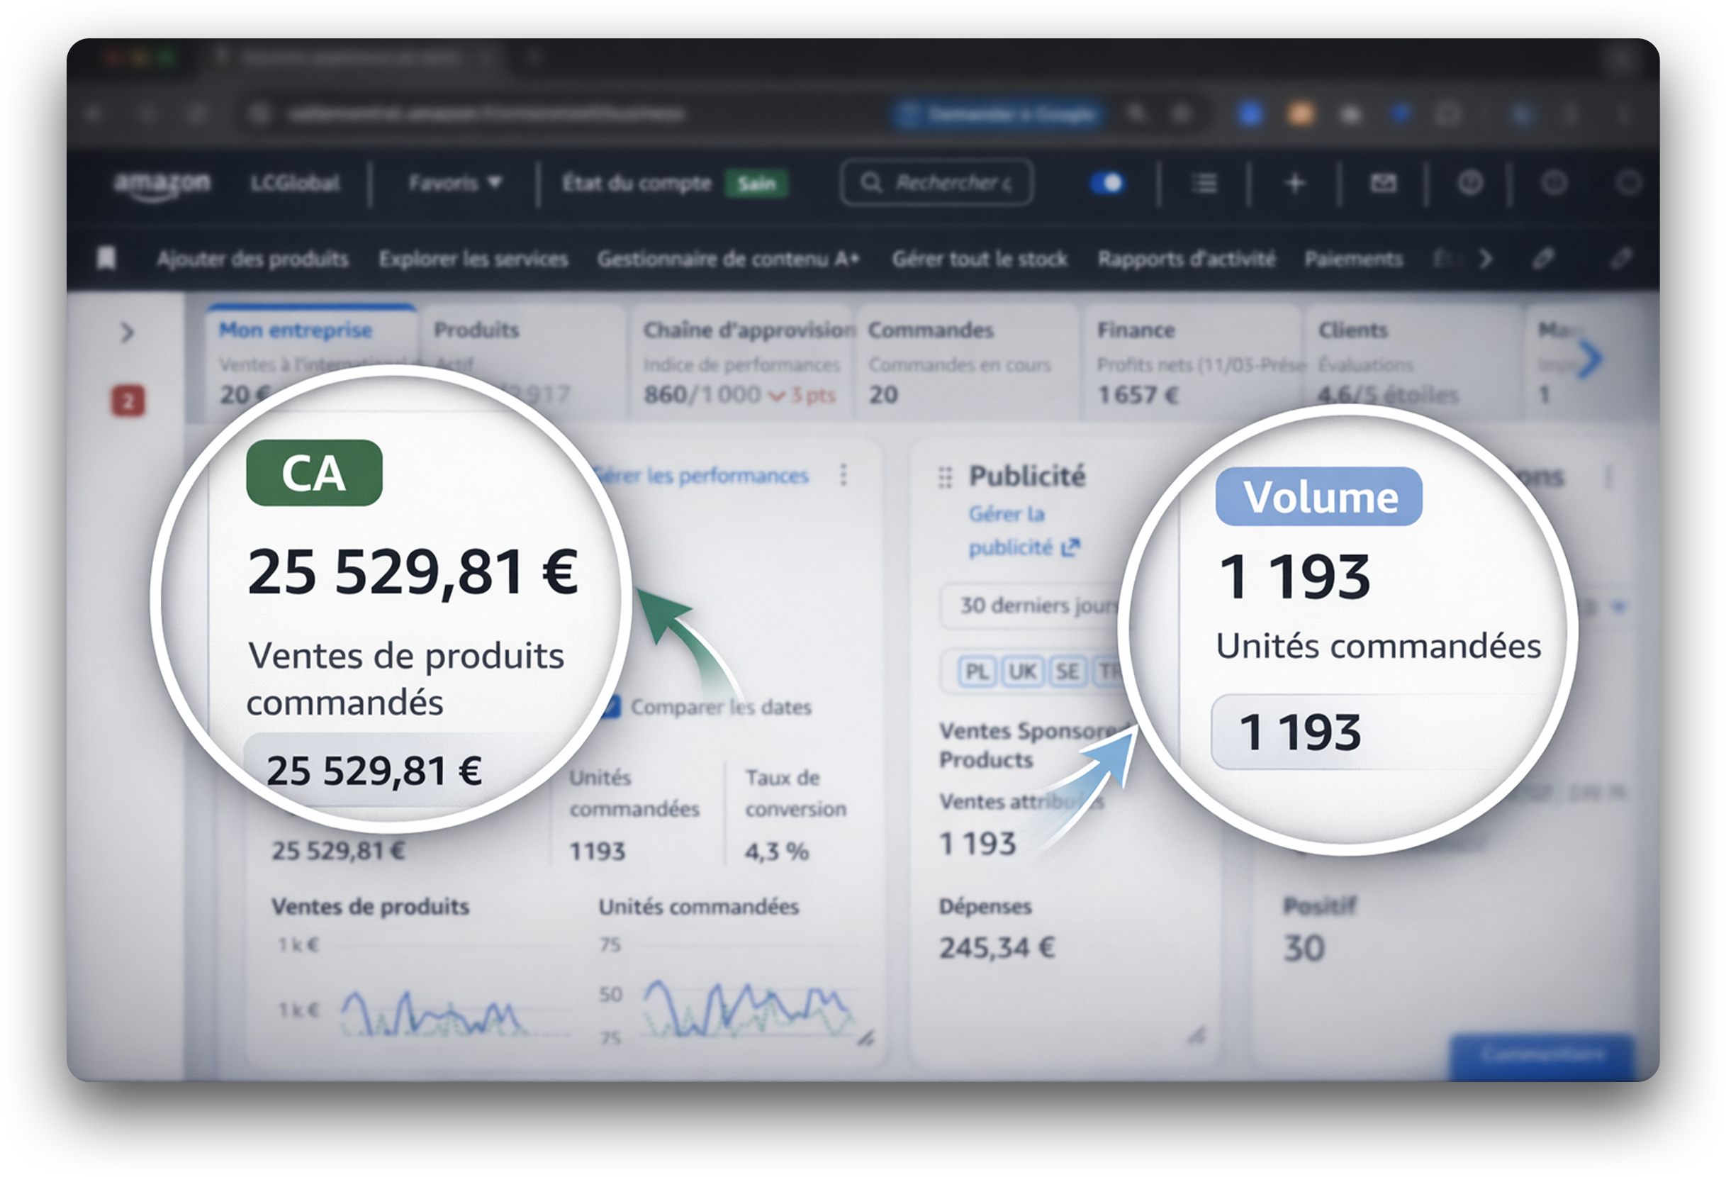
Task: Click Rapports d'activité in favorites bar
Action: pyautogui.click(x=1186, y=259)
